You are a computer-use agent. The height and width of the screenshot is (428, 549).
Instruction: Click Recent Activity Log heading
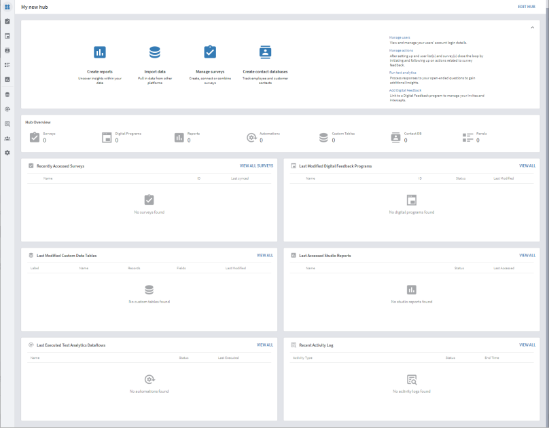[x=316, y=345]
